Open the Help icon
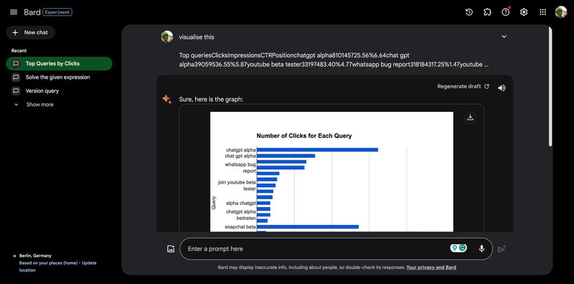This screenshot has height=284, width=574. (x=506, y=12)
